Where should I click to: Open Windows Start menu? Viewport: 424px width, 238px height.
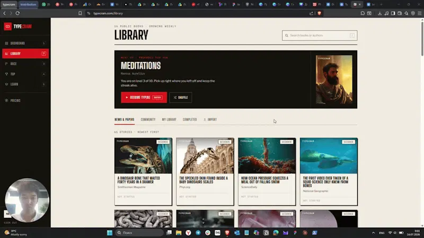(x=110, y=233)
